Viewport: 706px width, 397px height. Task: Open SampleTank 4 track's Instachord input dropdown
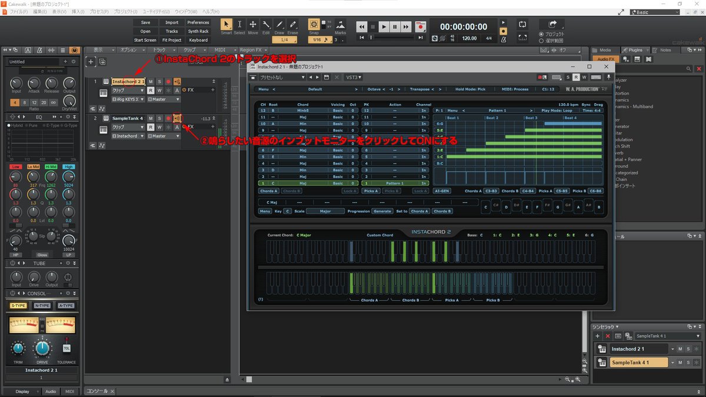128,136
